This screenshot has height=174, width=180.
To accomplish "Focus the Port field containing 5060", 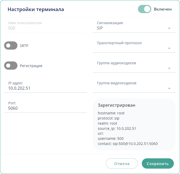I will [x=45, y=108].
